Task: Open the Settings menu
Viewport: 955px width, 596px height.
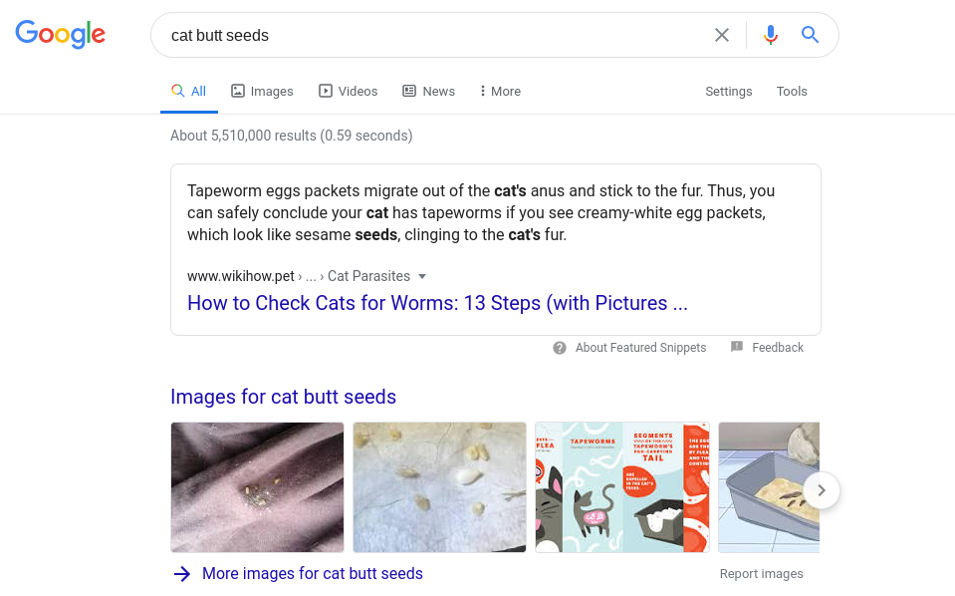Action: (x=728, y=91)
